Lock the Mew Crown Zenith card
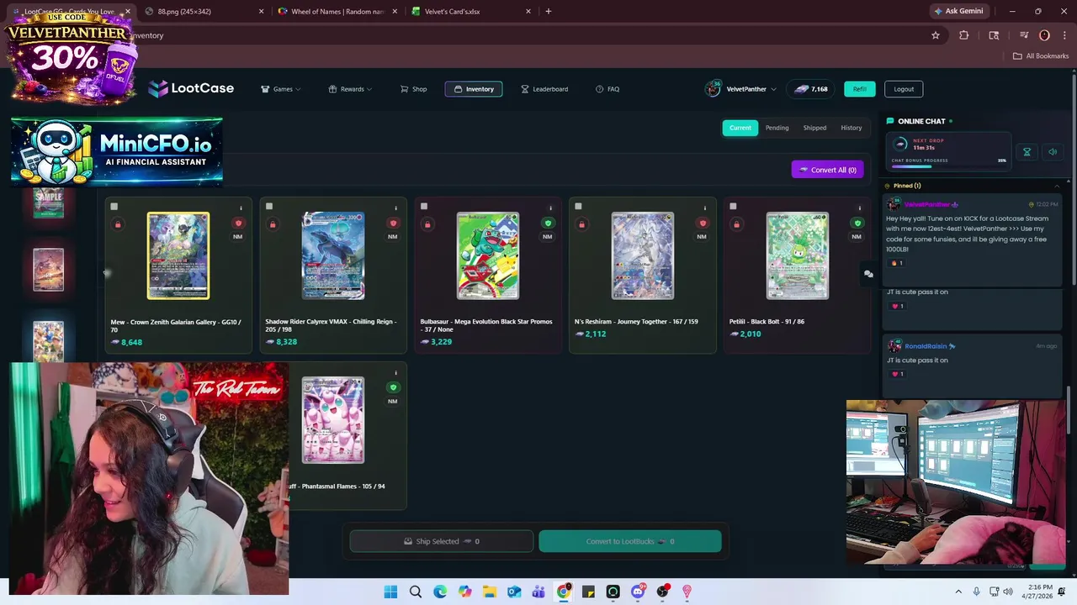1077x605 pixels. point(118,224)
